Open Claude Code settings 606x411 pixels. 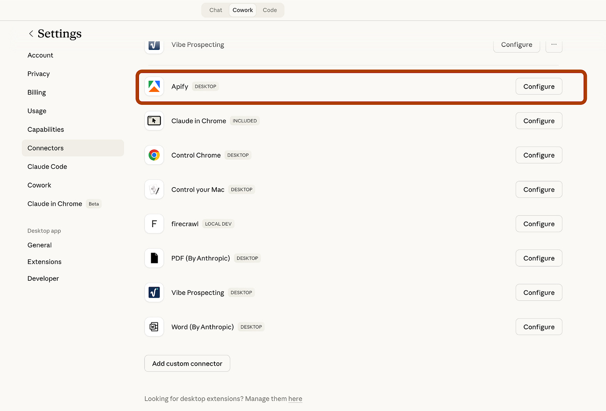pyautogui.click(x=47, y=166)
